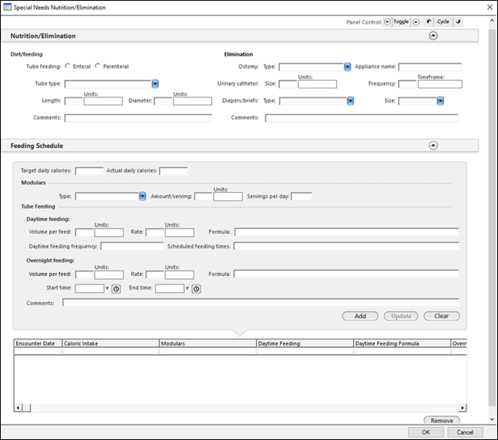The height and width of the screenshot is (440, 498).
Task: Click Panel Control collapse-all up arrow
Action: pos(416,21)
